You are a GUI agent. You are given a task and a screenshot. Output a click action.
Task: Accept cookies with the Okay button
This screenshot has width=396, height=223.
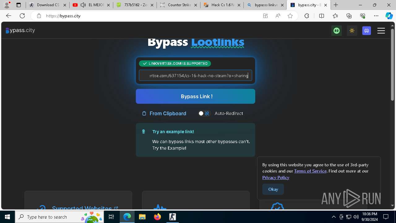coord(273,189)
